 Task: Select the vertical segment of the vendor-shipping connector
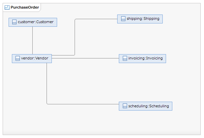click(x=75, y=37)
